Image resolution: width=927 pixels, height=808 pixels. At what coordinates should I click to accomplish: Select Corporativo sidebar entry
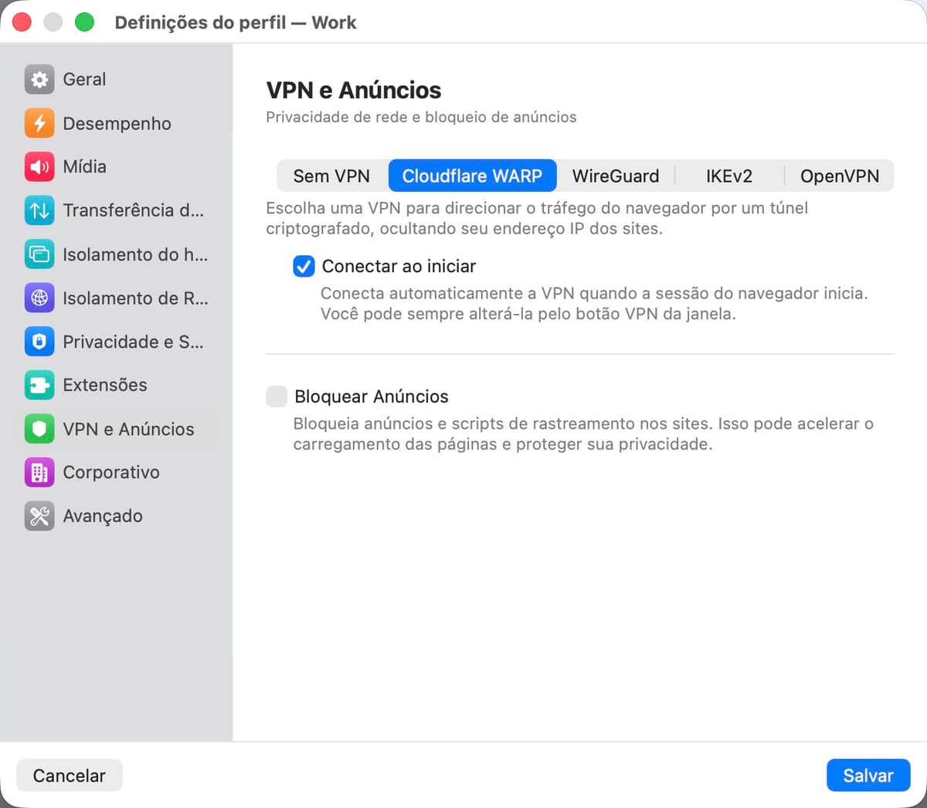[111, 472]
